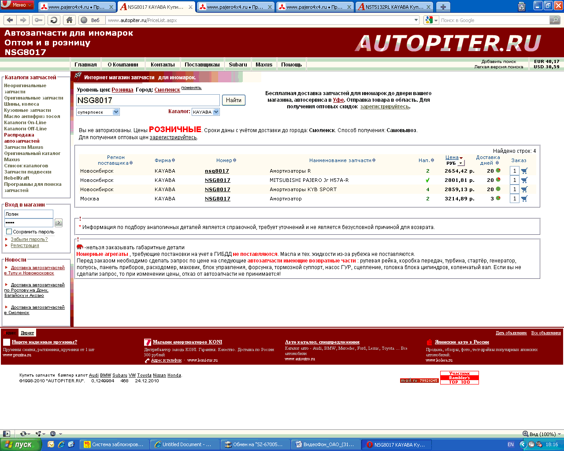Open the Кузовные запчасти catalog link

coord(27,110)
